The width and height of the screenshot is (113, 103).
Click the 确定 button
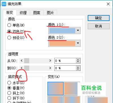(x=99, y=18)
